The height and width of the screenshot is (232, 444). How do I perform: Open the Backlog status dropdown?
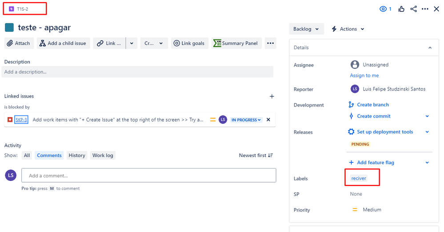306,29
